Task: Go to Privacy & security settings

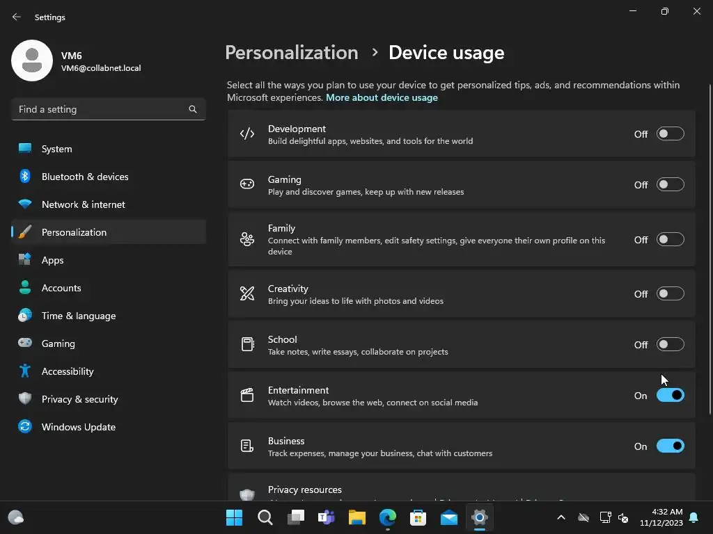Action: click(x=79, y=399)
